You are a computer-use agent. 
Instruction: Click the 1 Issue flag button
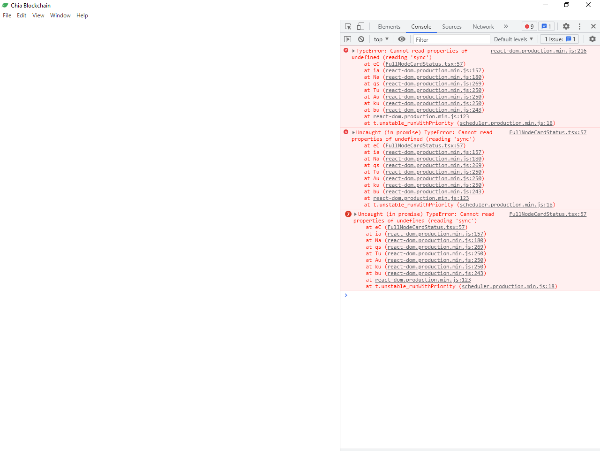[559, 39]
